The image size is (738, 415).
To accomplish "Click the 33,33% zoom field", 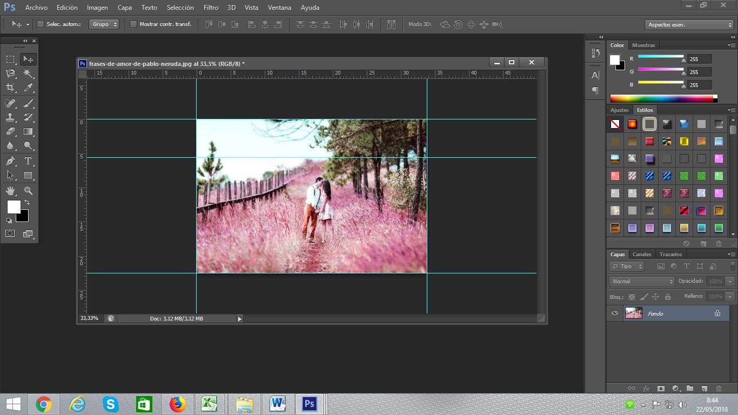I will pyautogui.click(x=90, y=319).
